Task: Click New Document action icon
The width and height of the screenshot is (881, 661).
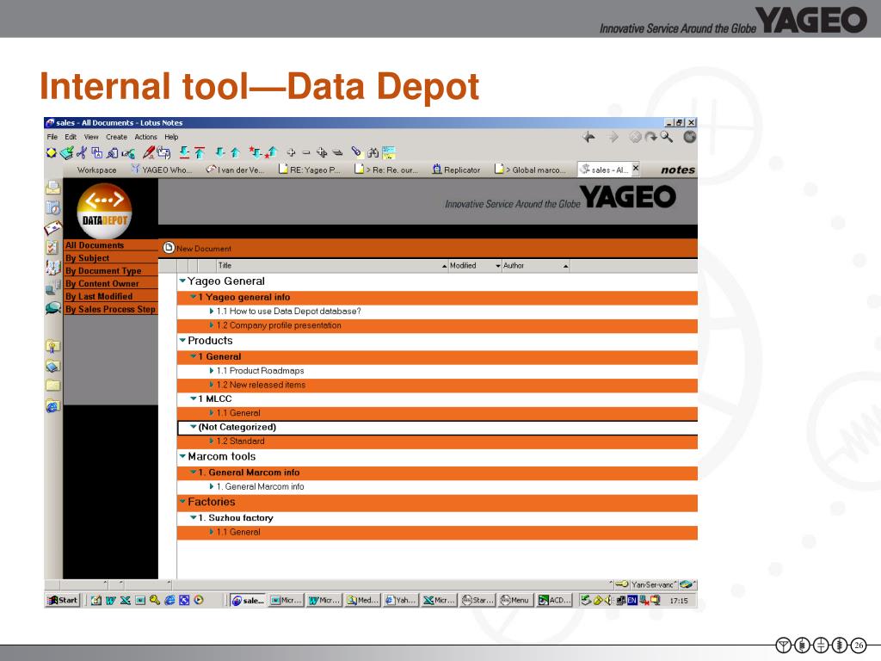Action: click(169, 247)
